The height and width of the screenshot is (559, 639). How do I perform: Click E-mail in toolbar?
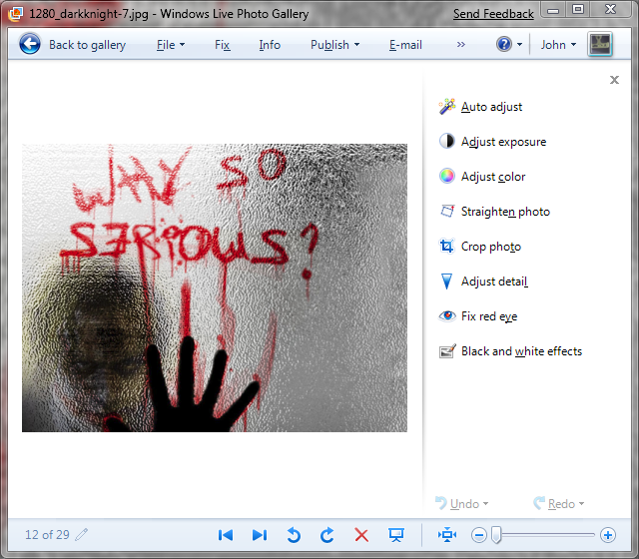[x=405, y=44]
